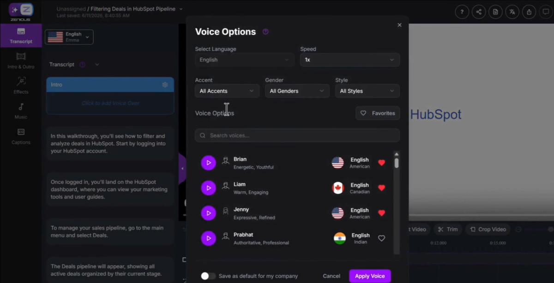Open the Music sidebar tab
Screen dimensions: 554x283
[x=21, y=111]
